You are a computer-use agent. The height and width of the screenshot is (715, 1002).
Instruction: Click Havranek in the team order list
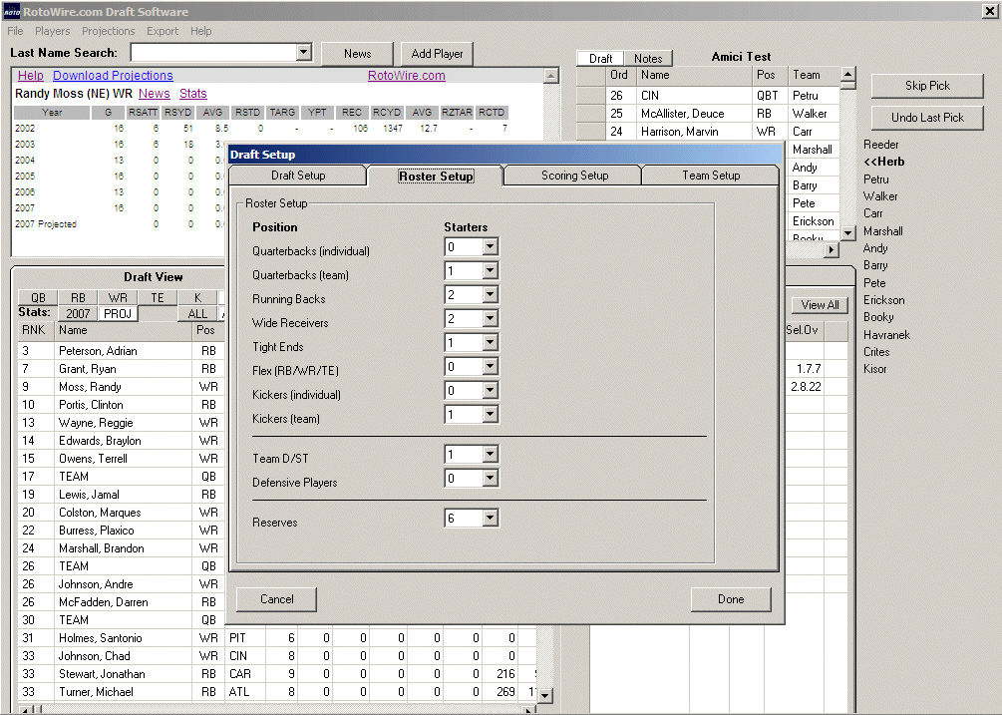point(886,335)
